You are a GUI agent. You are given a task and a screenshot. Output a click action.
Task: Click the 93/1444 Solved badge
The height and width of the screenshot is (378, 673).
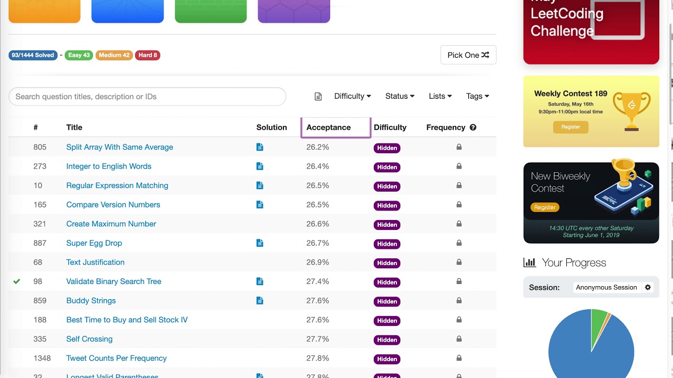33,55
